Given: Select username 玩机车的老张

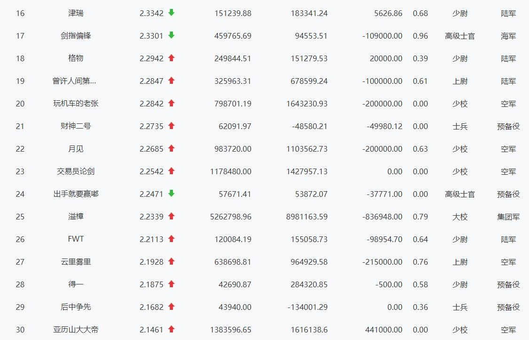Looking at the screenshot, I should coord(76,104).
